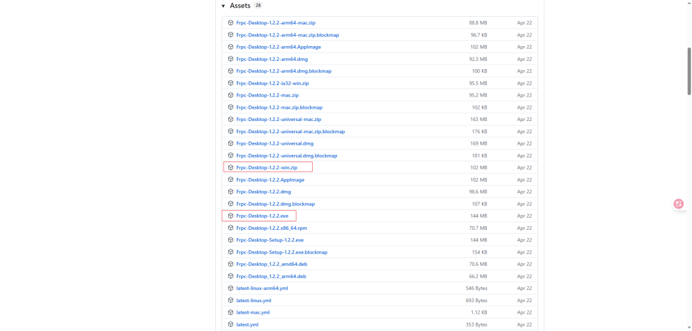This screenshot has height=331, width=692.
Task: Click the 546 Bytes size text
Action: 477,288
